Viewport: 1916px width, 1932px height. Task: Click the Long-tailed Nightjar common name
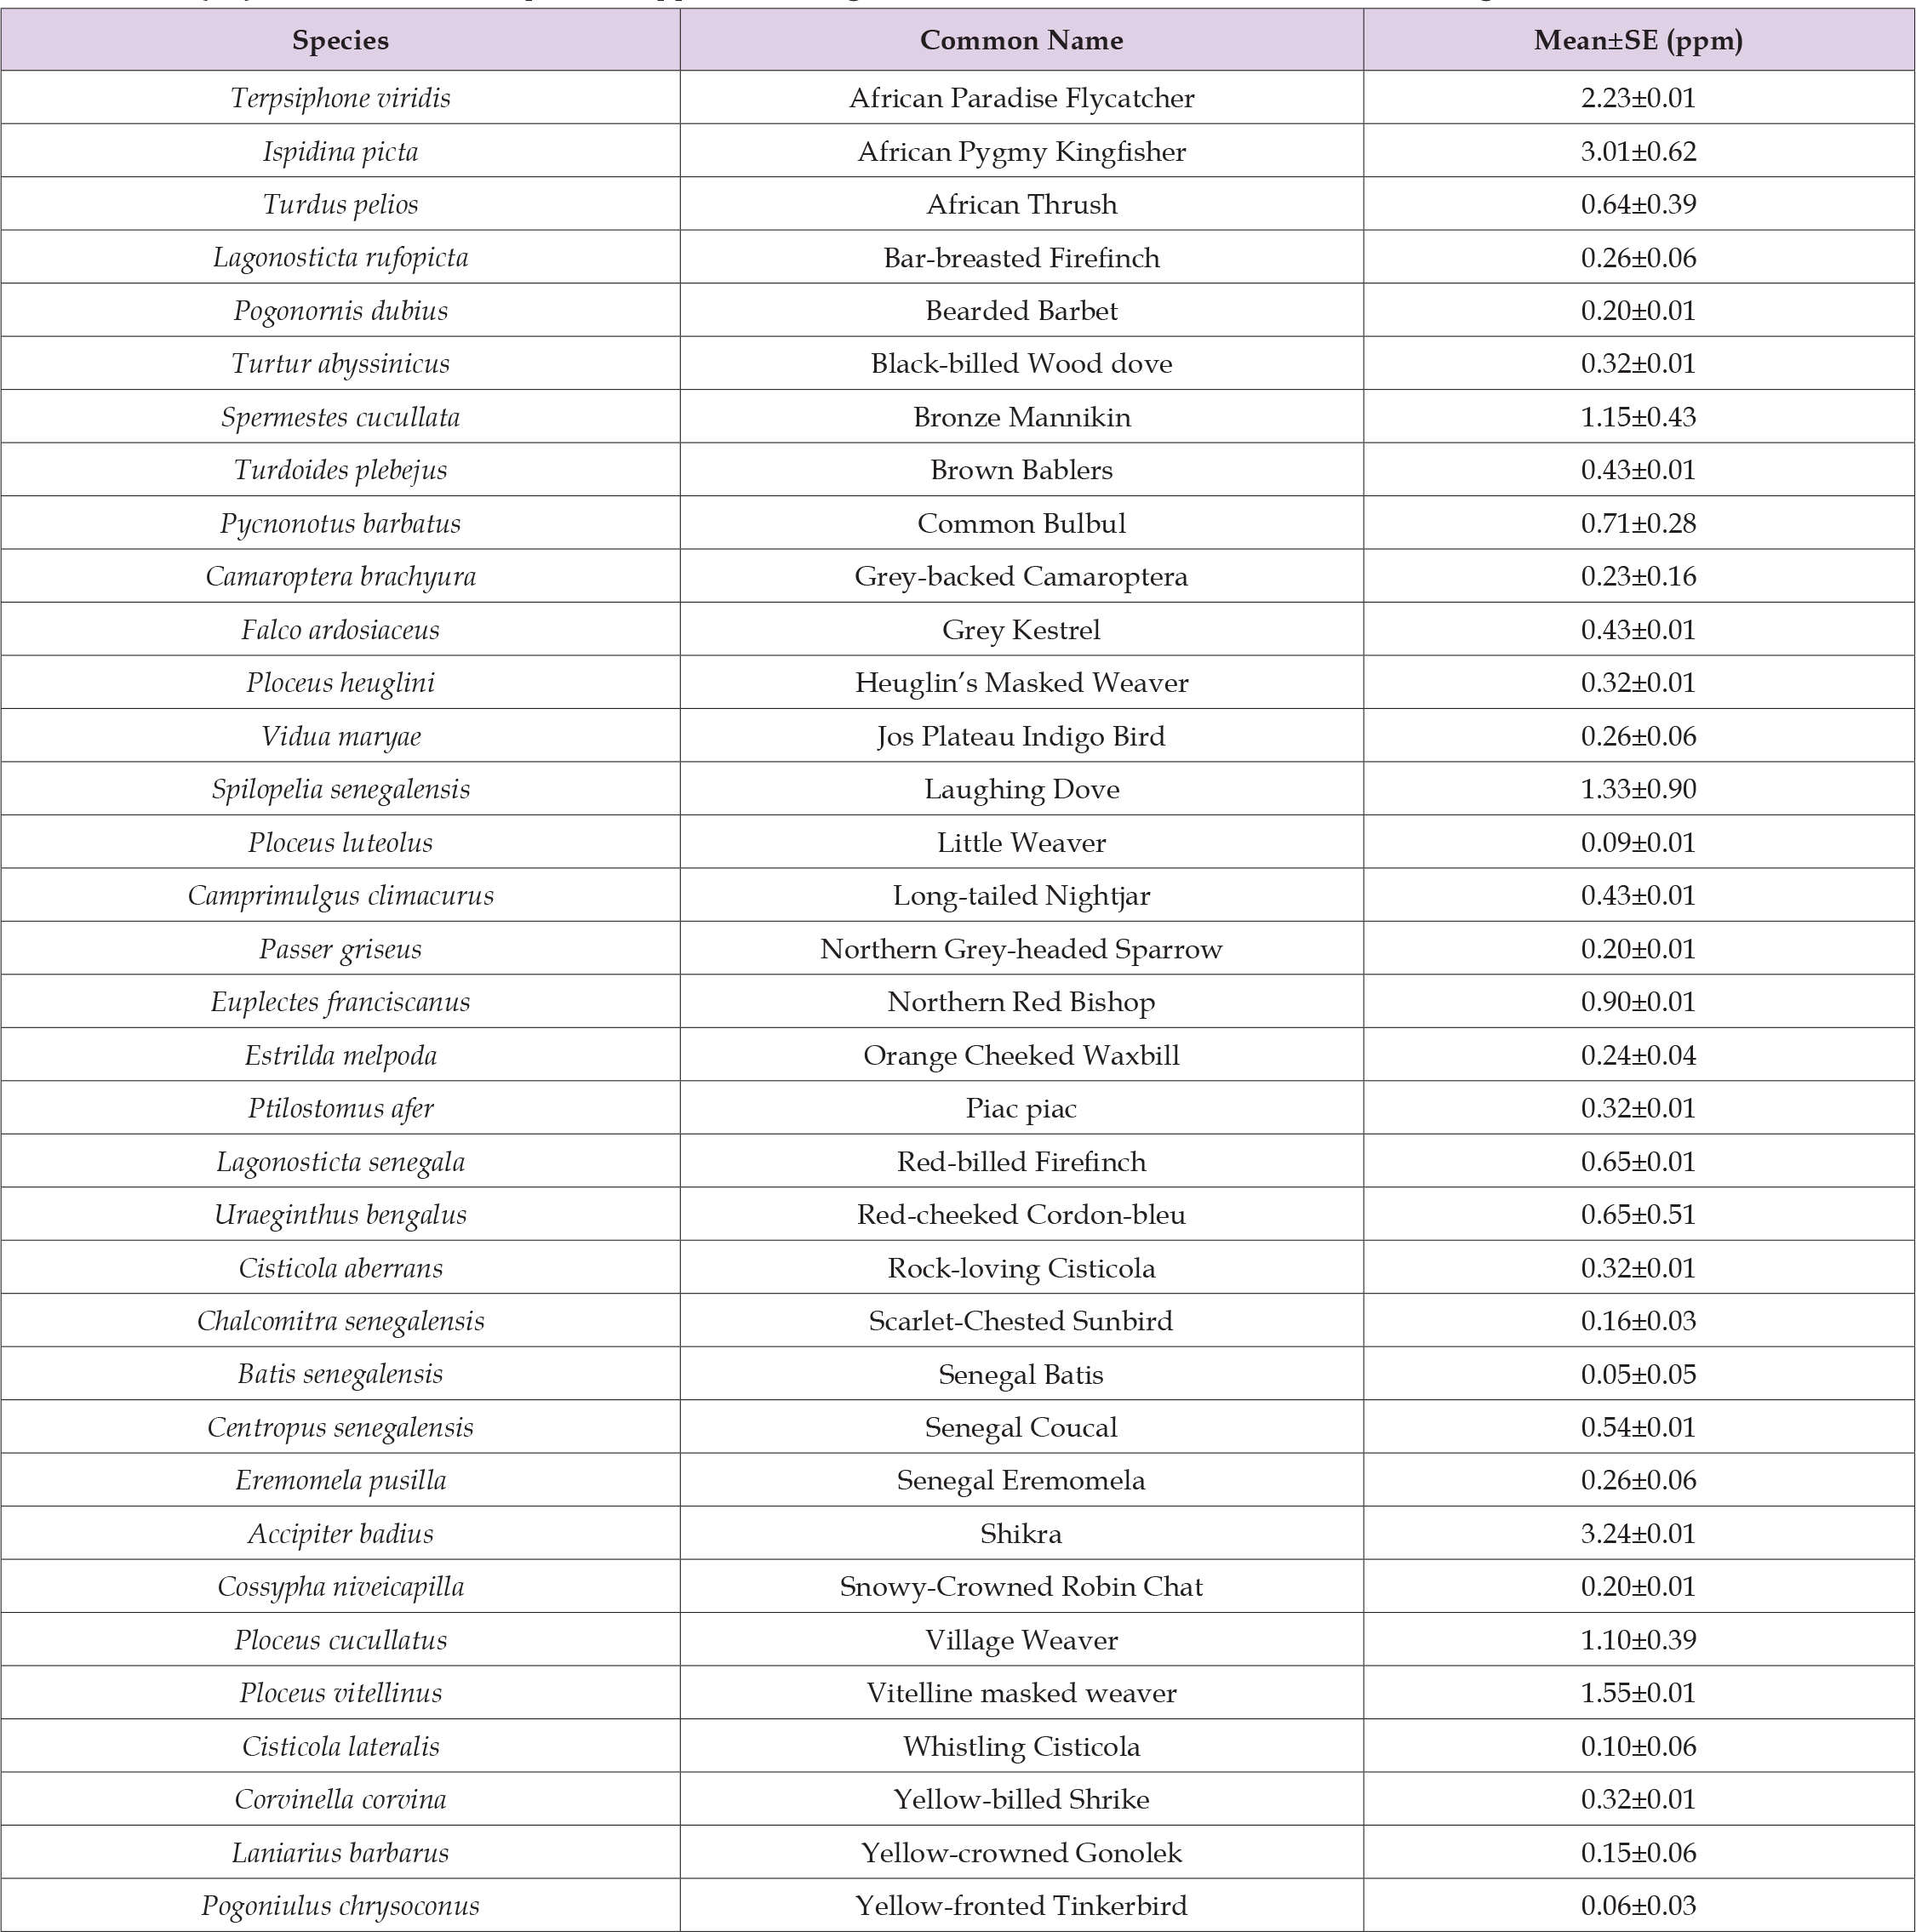[1021, 896]
